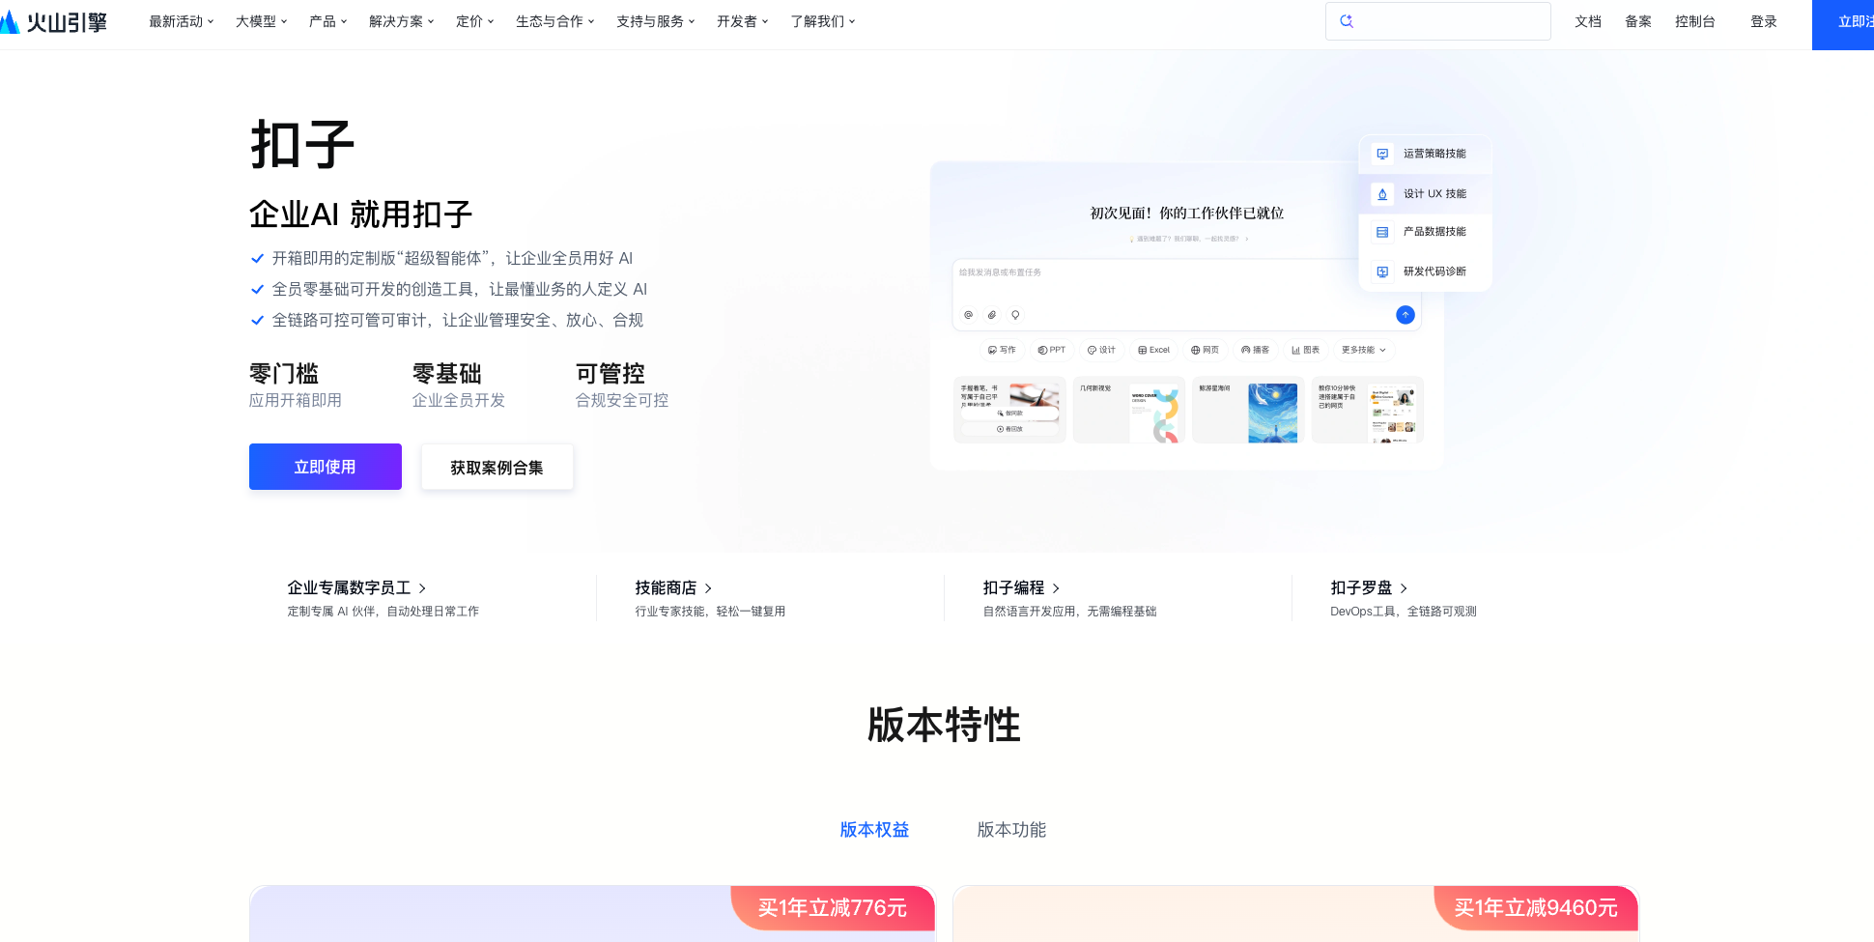Viewport: 1874px width, 942px height.
Task: Select the 写作 skill chip
Action: tap(1002, 350)
